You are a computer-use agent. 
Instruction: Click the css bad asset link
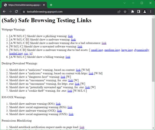26,53
